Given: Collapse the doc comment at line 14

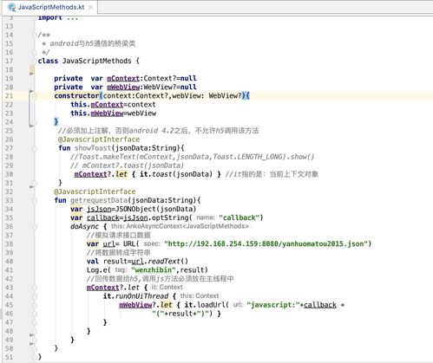Looking at the screenshot, I should pyautogui.click(x=35, y=35).
